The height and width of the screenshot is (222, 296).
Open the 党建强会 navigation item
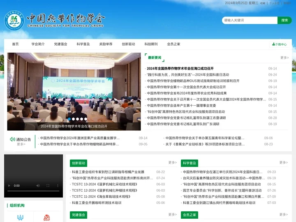point(60,44)
